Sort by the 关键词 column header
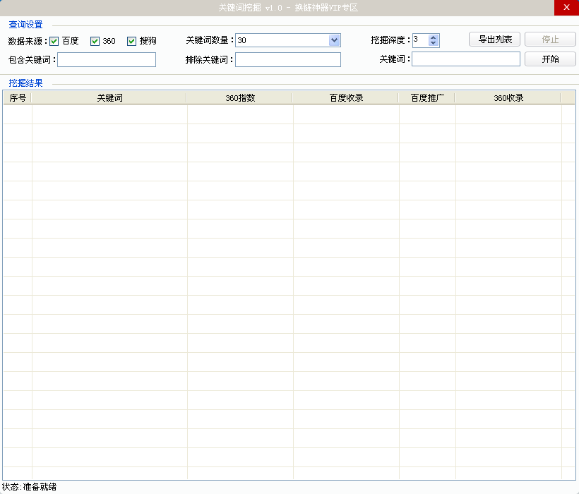579x494 pixels. pyautogui.click(x=109, y=98)
